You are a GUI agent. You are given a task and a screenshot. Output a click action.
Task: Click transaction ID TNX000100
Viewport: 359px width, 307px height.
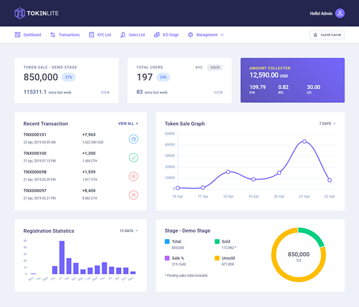coord(35,153)
